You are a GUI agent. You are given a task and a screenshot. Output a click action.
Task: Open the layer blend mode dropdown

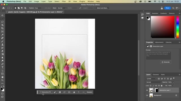click(154, 82)
